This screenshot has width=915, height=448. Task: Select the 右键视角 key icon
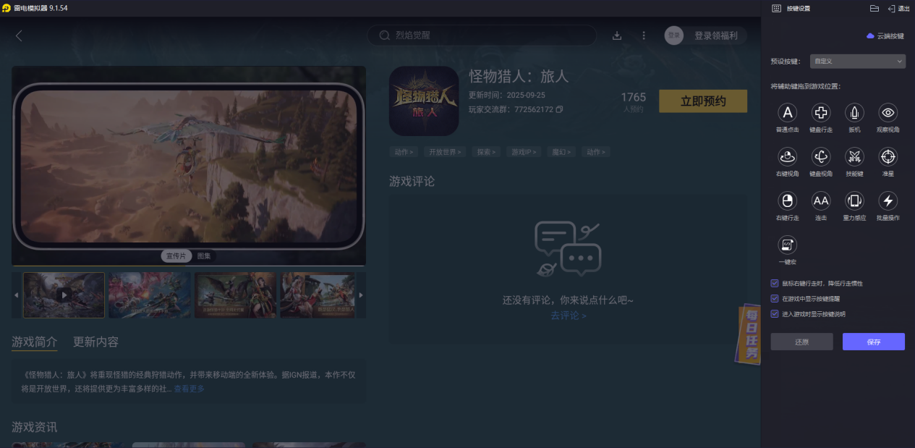point(788,156)
